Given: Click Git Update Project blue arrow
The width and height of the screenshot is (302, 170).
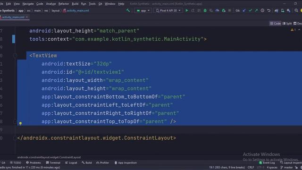Looking at the screenshot, I should coord(244,10).
